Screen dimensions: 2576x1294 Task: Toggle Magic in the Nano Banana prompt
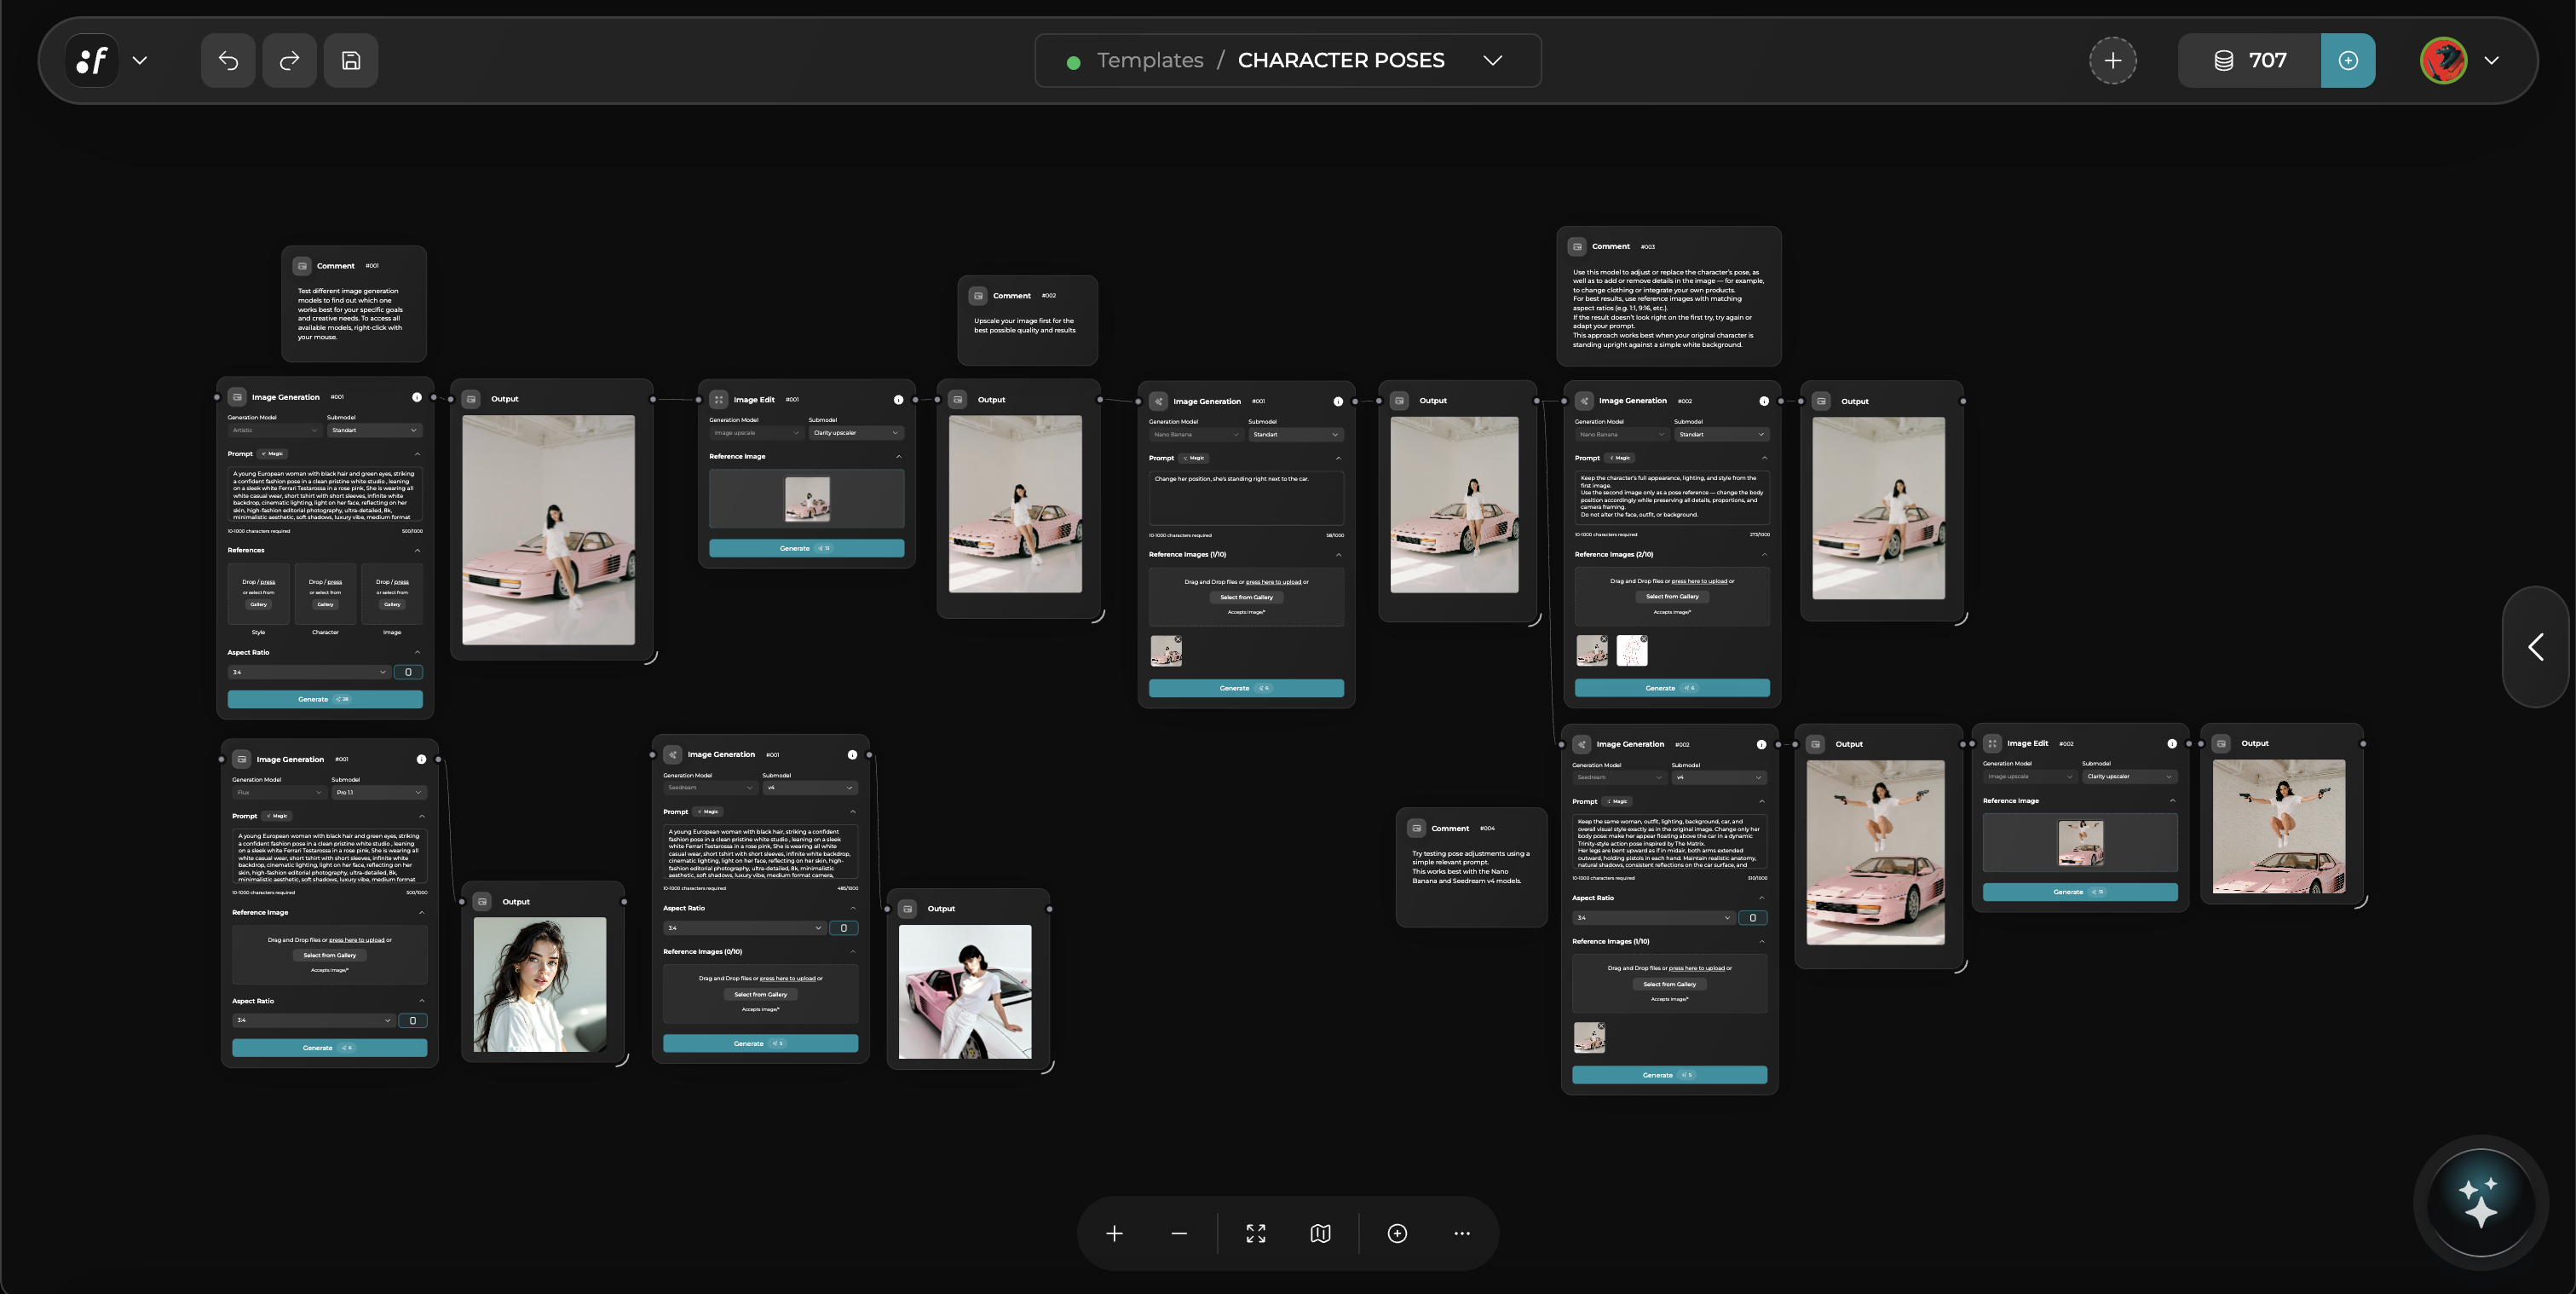(1193, 458)
